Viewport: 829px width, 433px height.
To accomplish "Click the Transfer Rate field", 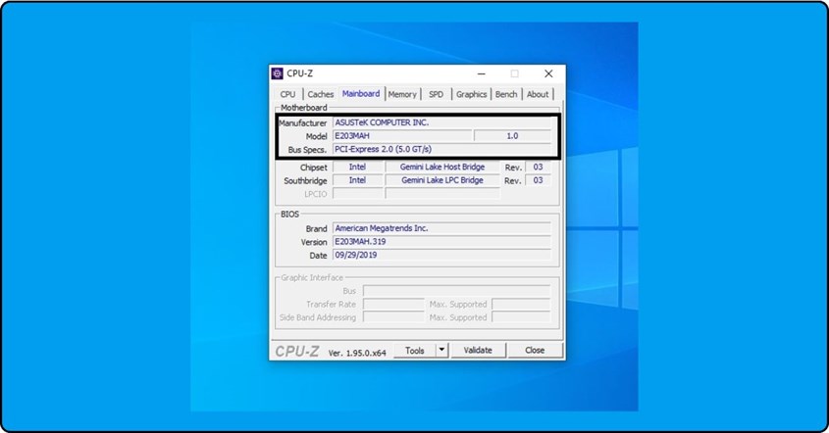I will 393,304.
